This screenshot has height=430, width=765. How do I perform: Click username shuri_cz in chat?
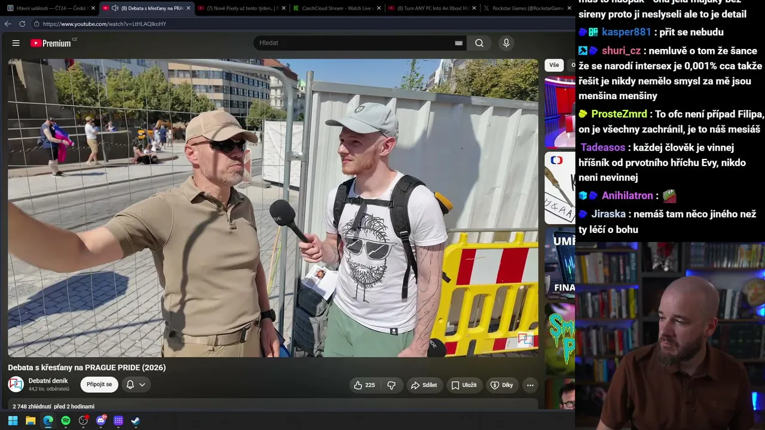(x=622, y=51)
